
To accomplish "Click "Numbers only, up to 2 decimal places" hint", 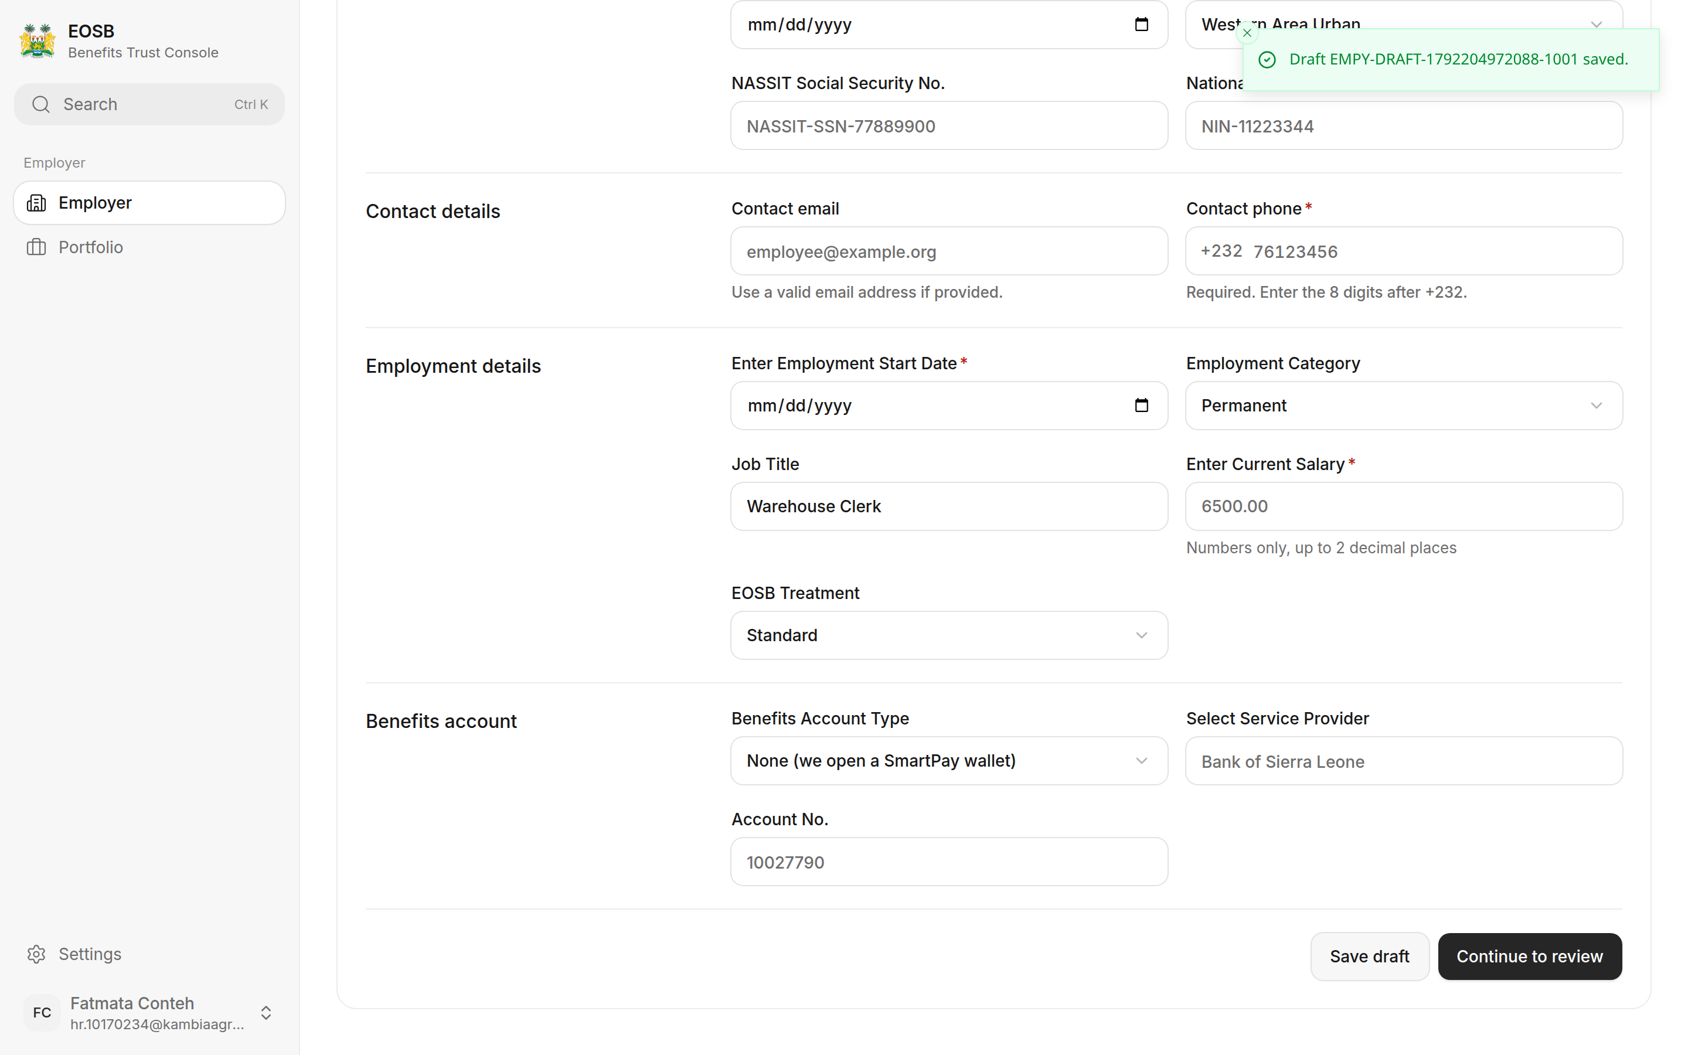I will point(1321,548).
